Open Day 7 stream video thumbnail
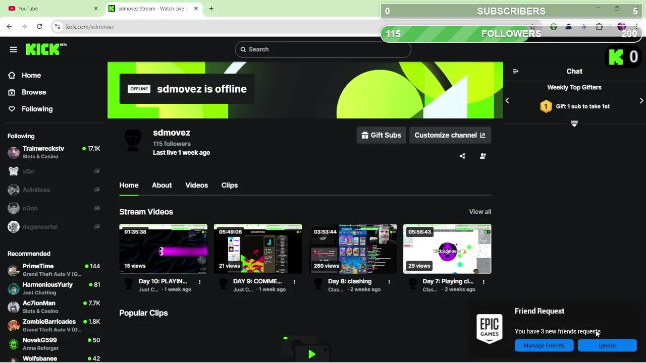This screenshot has width=646, height=363. pos(447,249)
